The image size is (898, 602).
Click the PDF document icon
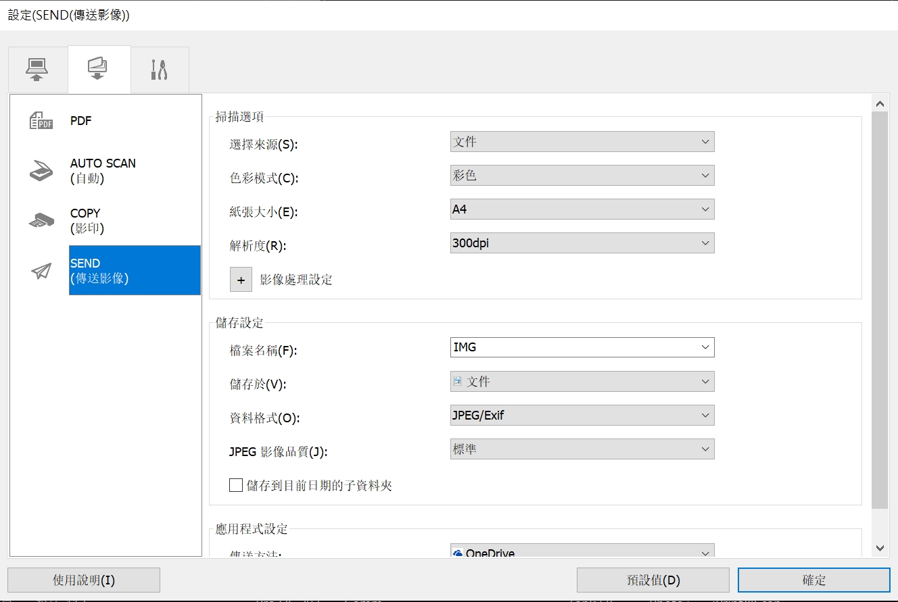click(41, 121)
